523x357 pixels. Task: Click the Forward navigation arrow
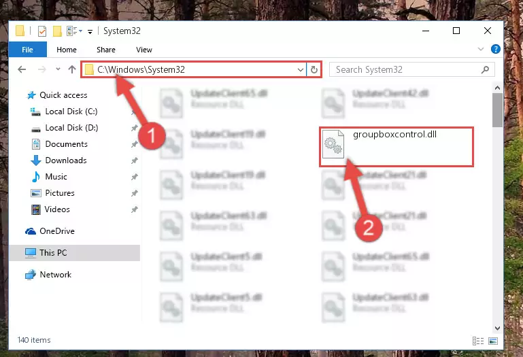[x=42, y=69]
